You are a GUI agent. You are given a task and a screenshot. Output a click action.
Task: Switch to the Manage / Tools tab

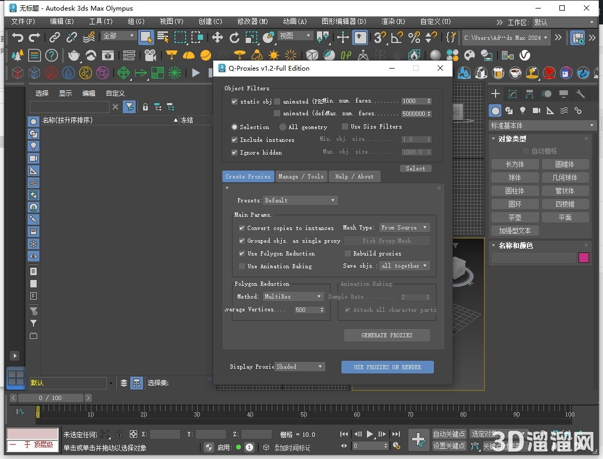(x=301, y=176)
